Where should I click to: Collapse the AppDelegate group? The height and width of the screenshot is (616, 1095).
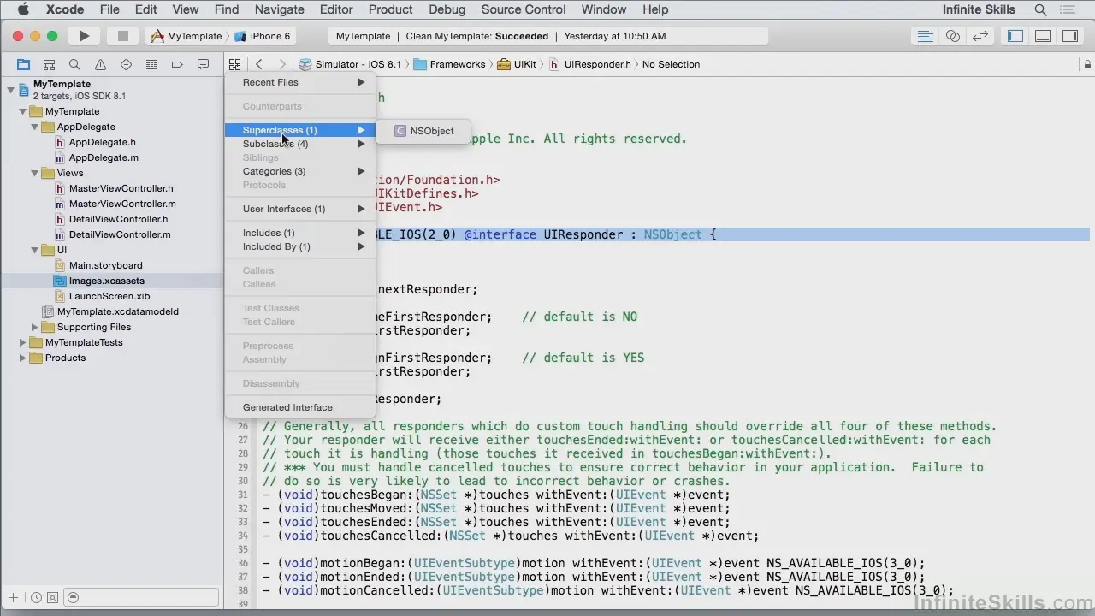35,127
